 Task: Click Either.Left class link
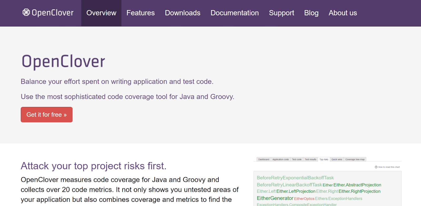click(x=266, y=191)
